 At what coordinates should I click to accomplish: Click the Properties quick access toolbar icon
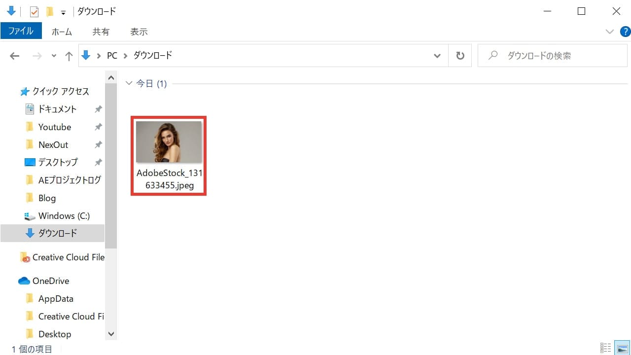(34, 11)
